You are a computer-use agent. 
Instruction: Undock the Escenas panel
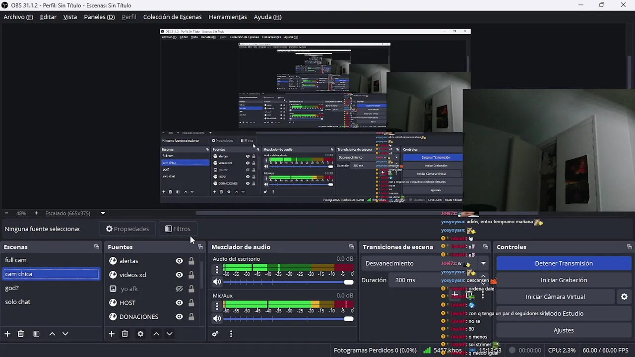[97, 247]
